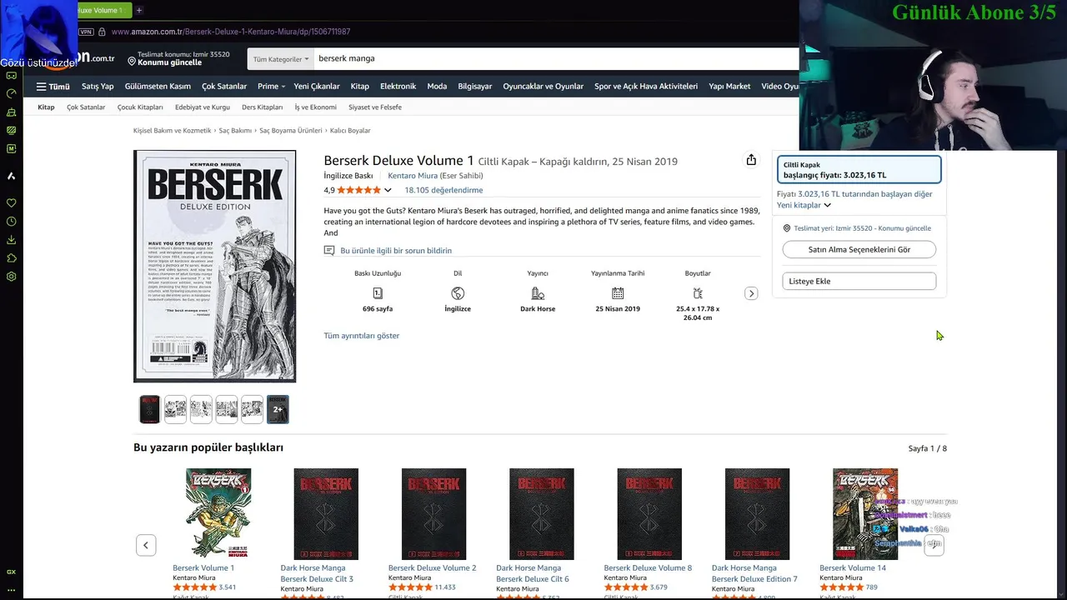Open a new browser tab with plus
The image size is (1067, 600).
pos(139,10)
